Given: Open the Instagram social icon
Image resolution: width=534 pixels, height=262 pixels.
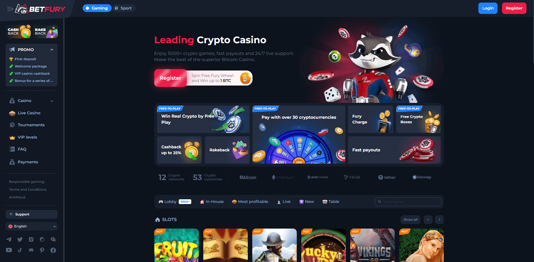Looking at the screenshot, I should coord(31,239).
